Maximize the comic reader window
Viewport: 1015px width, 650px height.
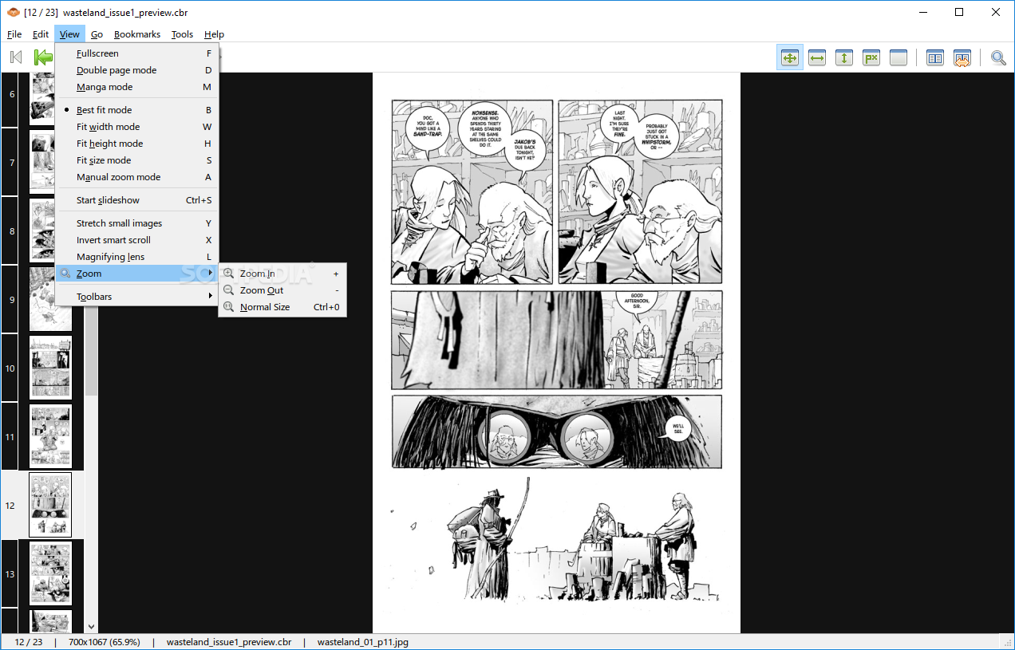[x=959, y=12]
